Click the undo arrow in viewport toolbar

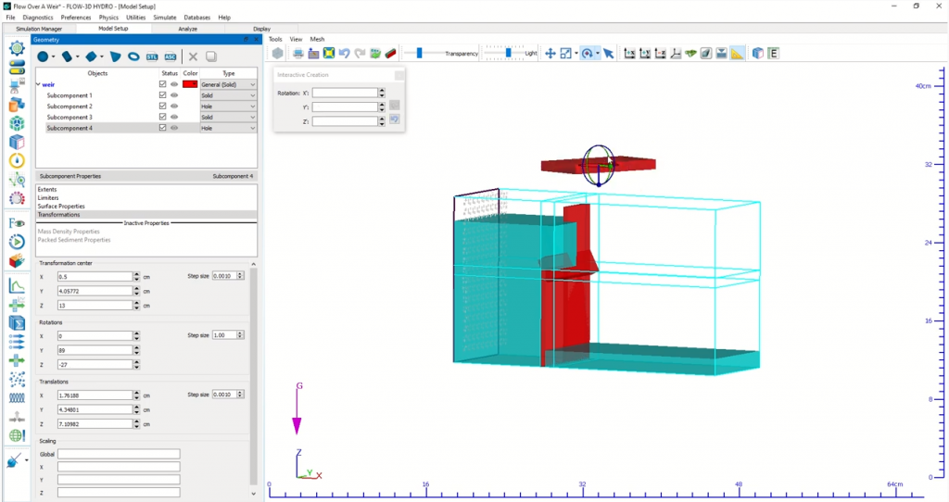[344, 53]
